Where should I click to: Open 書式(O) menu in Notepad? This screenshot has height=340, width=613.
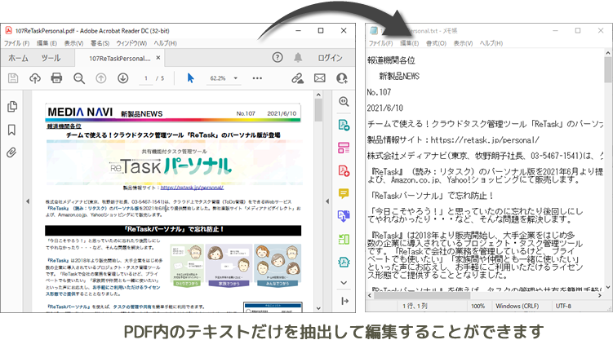point(436,43)
